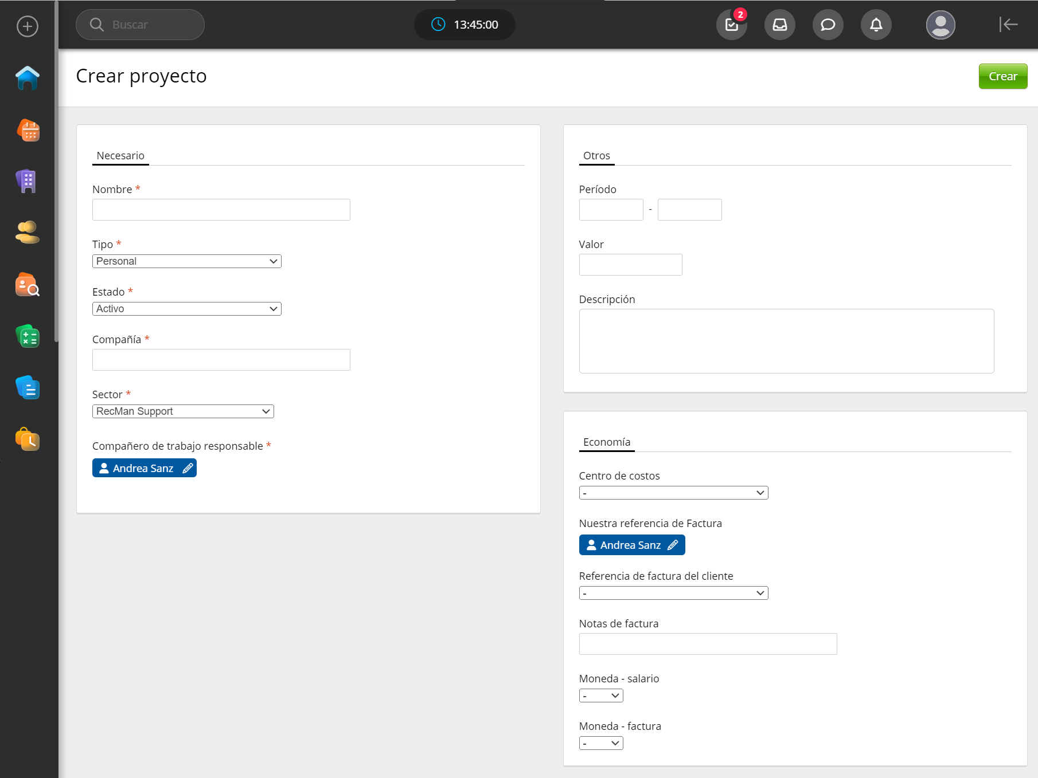Viewport: 1038px width, 778px height.
Task: Select the Necesario tab
Action: point(120,156)
